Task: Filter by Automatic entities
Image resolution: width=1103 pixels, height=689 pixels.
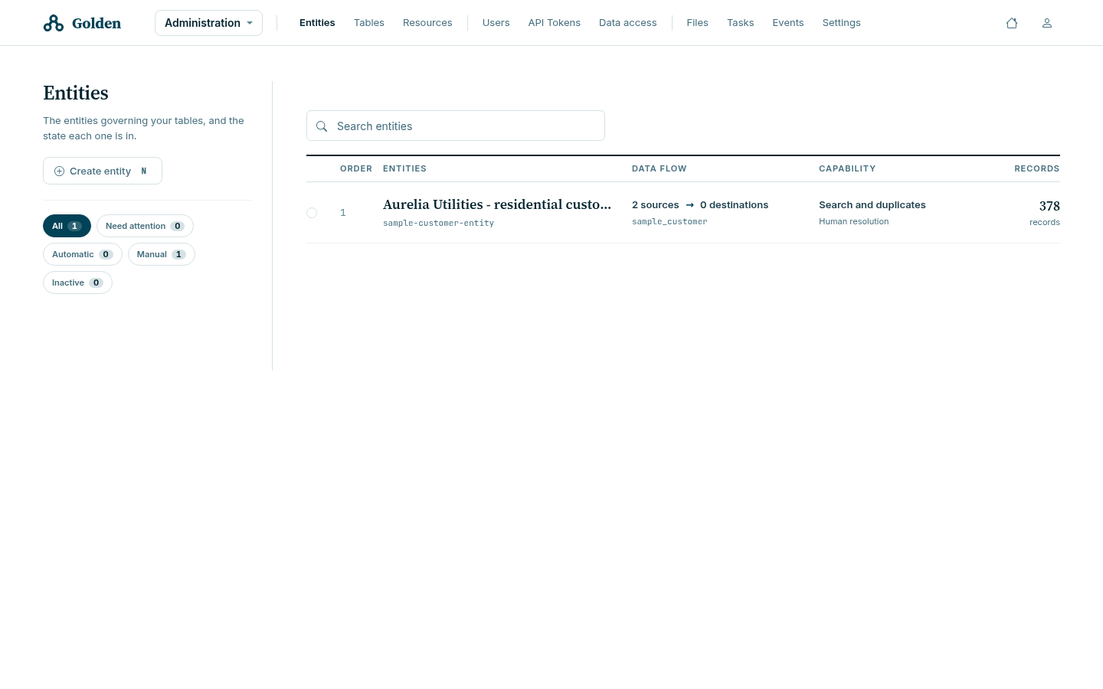Action: 83,254
